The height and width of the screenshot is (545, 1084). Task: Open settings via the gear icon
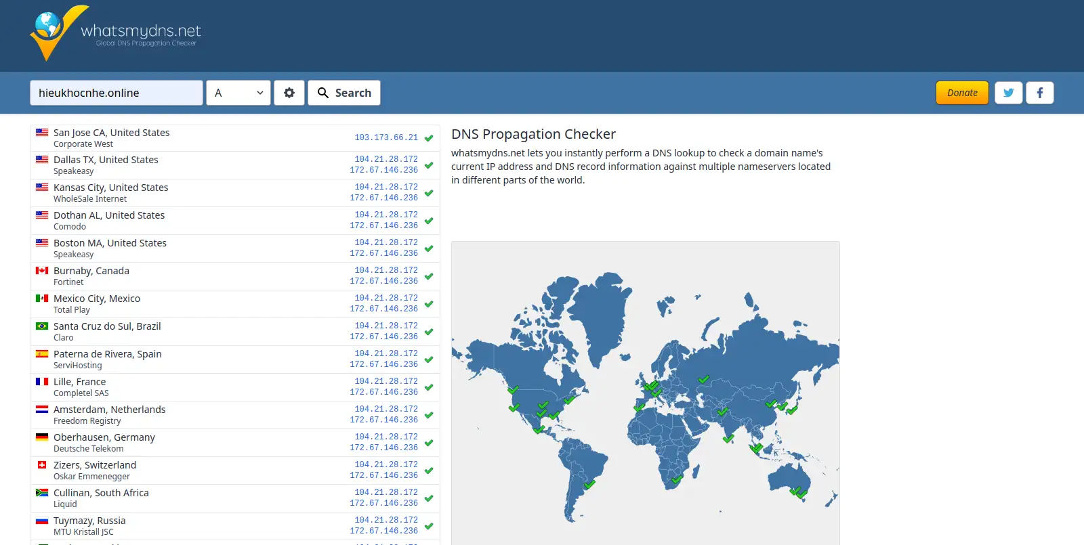tap(289, 93)
